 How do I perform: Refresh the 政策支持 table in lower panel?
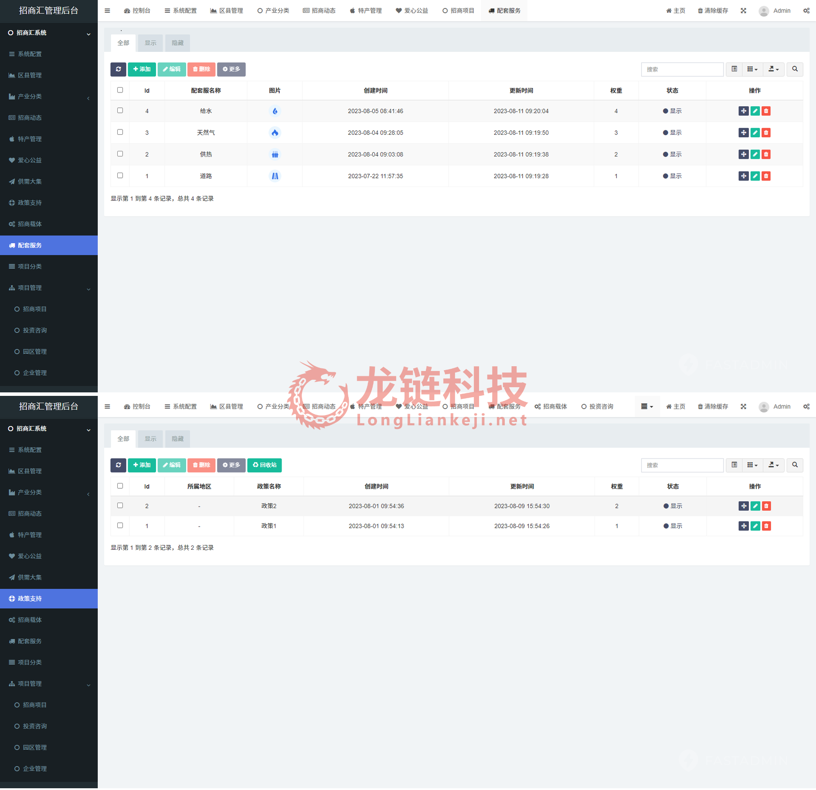(118, 465)
